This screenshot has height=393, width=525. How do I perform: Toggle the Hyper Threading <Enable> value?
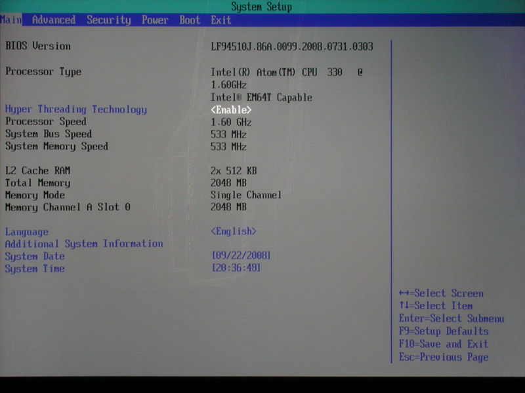(231, 110)
